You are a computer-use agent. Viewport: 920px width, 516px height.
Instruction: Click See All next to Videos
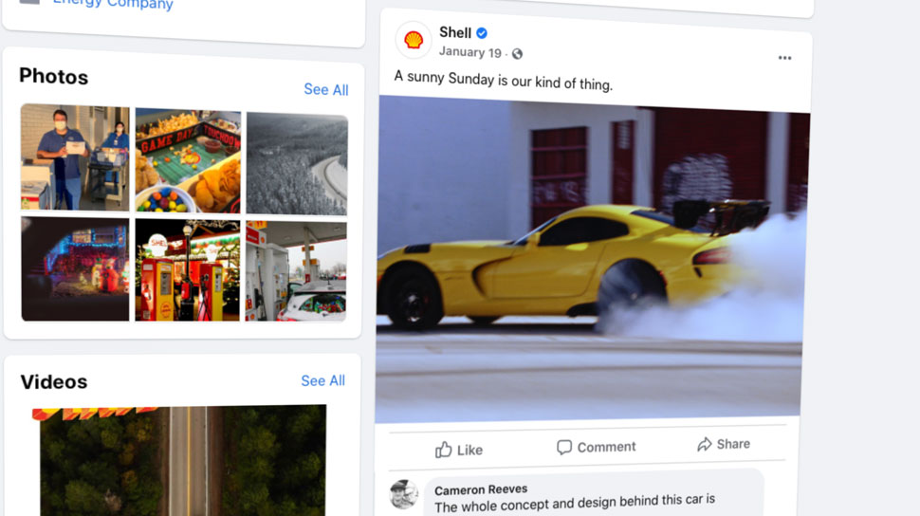click(322, 380)
